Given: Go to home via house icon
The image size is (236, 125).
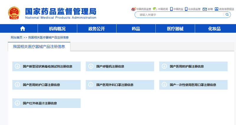Looking at the screenshot, I should coord(23,28).
